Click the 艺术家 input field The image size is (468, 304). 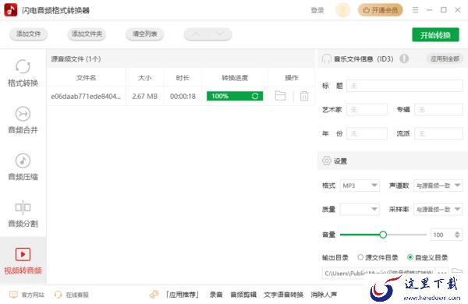(367, 110)
